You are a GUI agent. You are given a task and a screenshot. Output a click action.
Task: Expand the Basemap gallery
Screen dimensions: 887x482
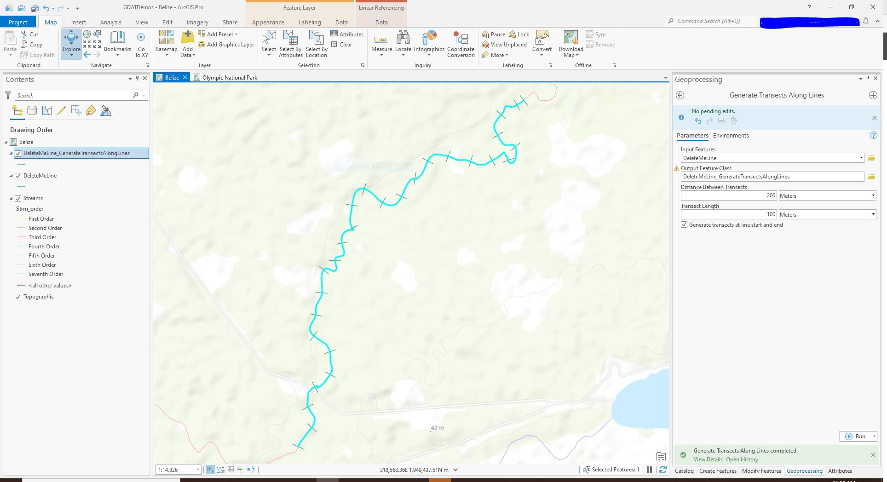[x=166, y=44]
